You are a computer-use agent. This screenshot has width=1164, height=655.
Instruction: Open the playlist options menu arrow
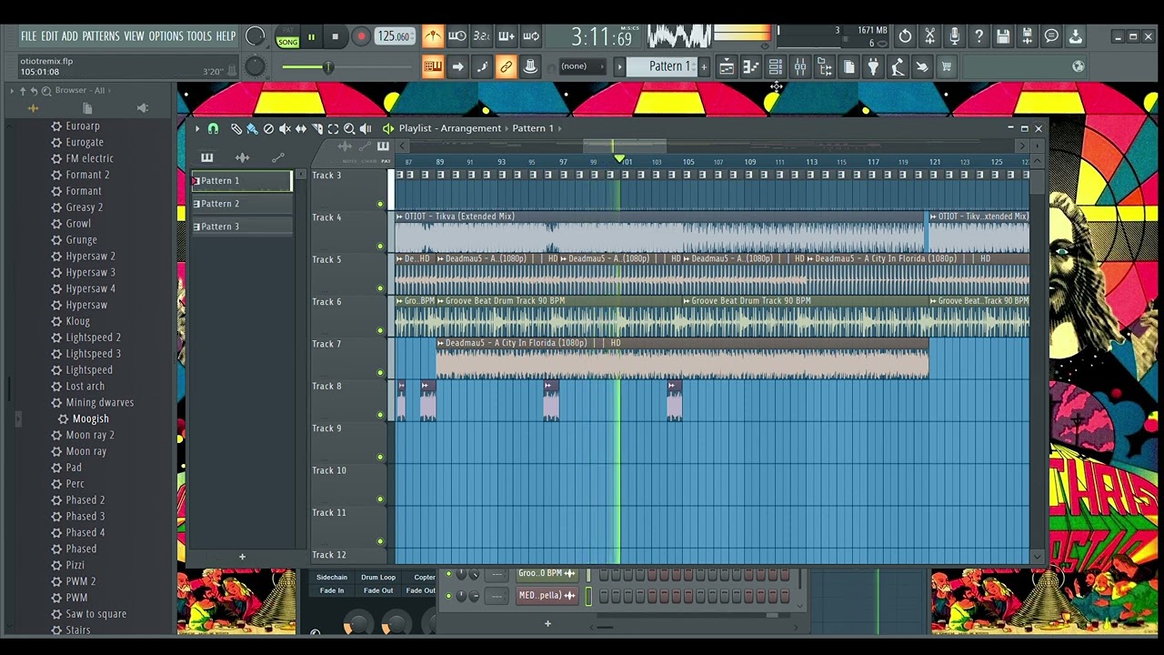(x=197, y=129)
